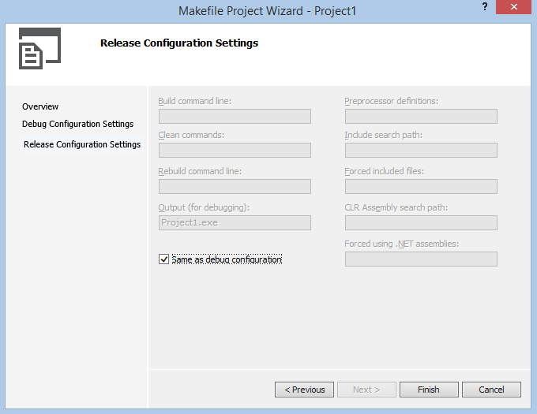Click the Clean commands field
Viewport: 537px width, 414px height.
tap(235, 151)
